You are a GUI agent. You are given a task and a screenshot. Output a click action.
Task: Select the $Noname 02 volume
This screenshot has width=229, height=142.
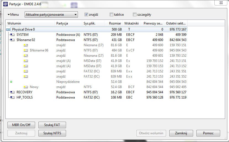pos(26,40)
